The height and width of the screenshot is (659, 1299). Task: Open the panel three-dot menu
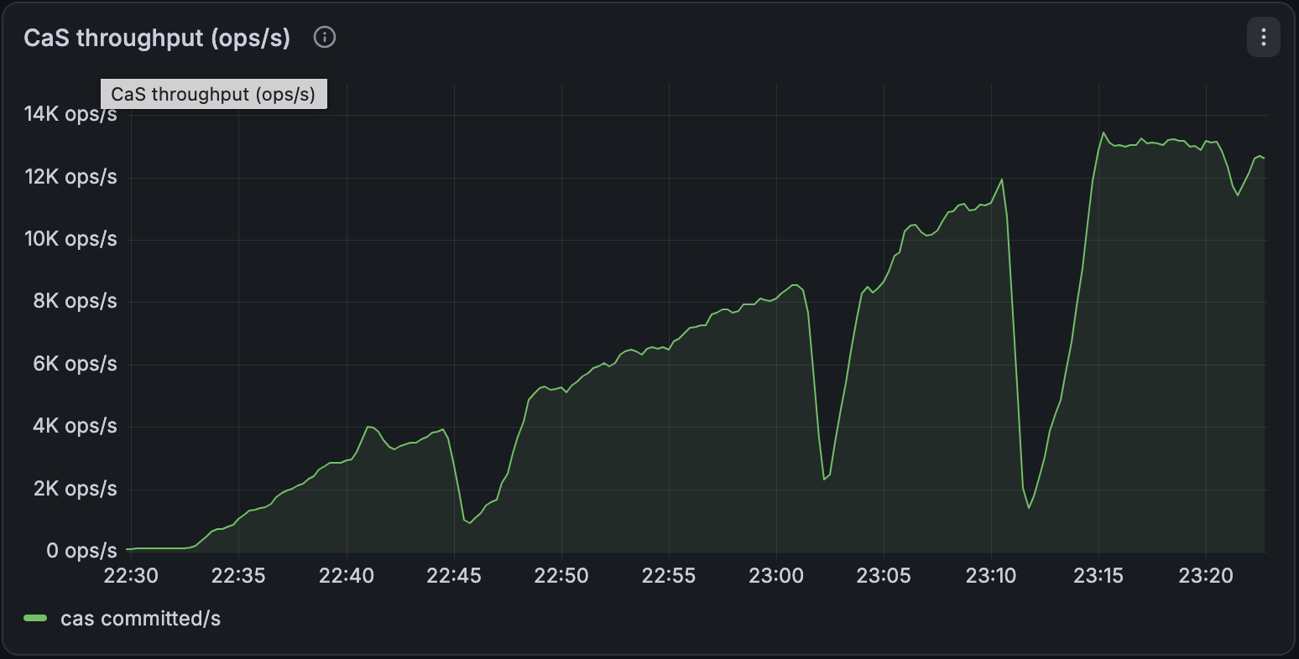1263,38
